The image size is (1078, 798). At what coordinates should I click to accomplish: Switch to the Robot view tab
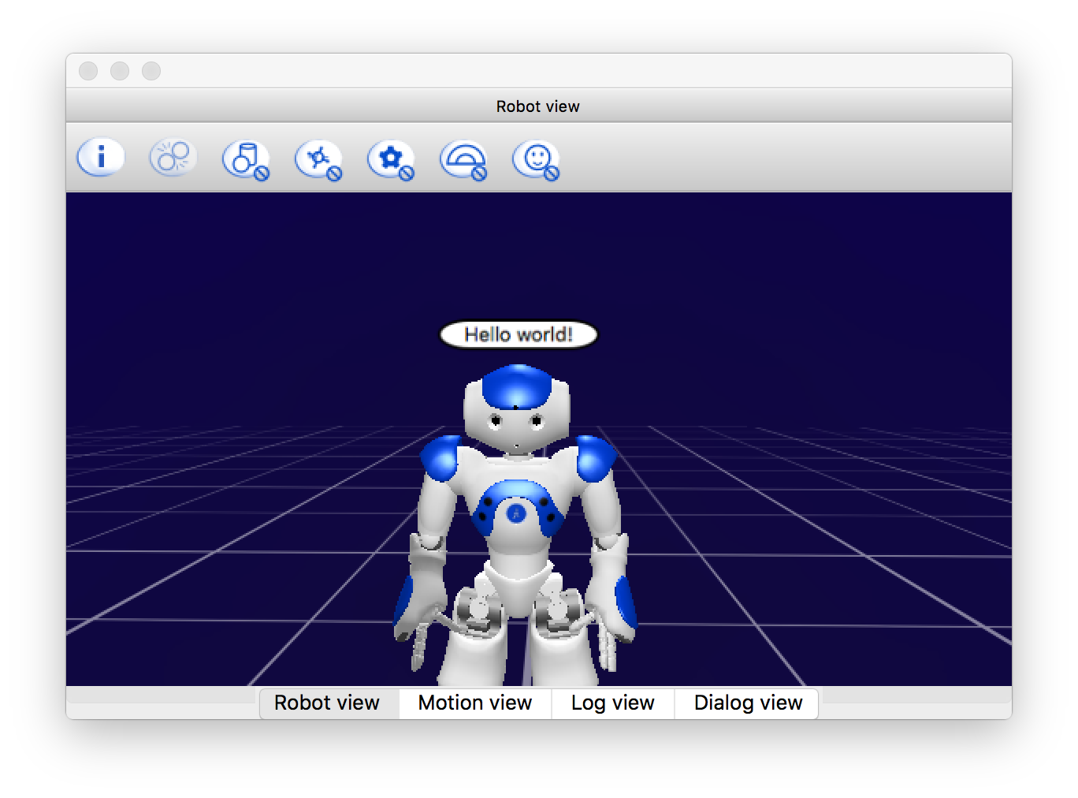tap(328, 703)
